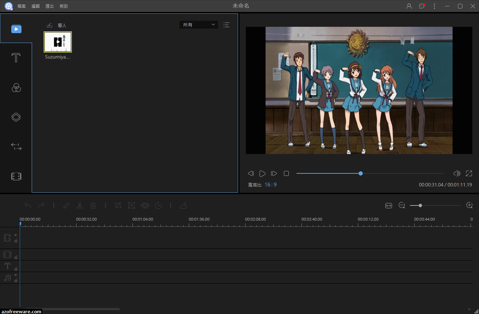Click the Delete trash icon in the toolbar

(x=93, y=205)
